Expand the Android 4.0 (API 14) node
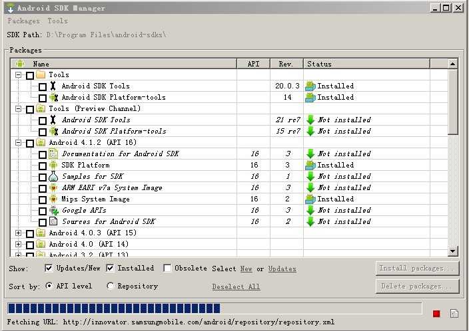469x331 pixels. pyautogui.click(x=18, y=244)
